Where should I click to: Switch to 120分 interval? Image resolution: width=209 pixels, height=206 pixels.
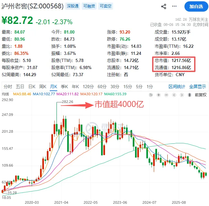tap(88, 87)
